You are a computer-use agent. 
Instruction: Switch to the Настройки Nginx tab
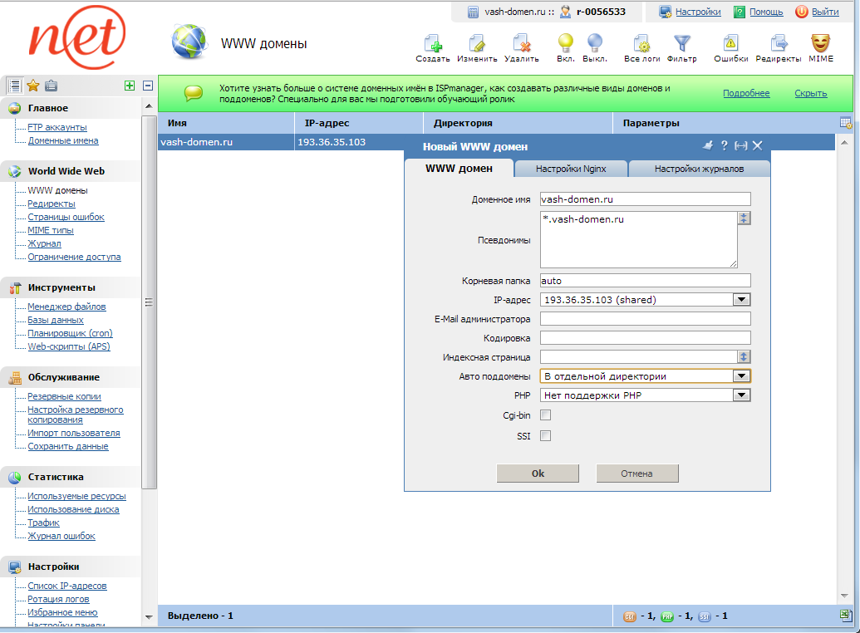point(568,168)
